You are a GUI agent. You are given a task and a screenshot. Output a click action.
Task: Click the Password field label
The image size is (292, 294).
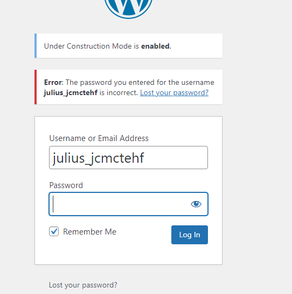click(x=66, y=185)
